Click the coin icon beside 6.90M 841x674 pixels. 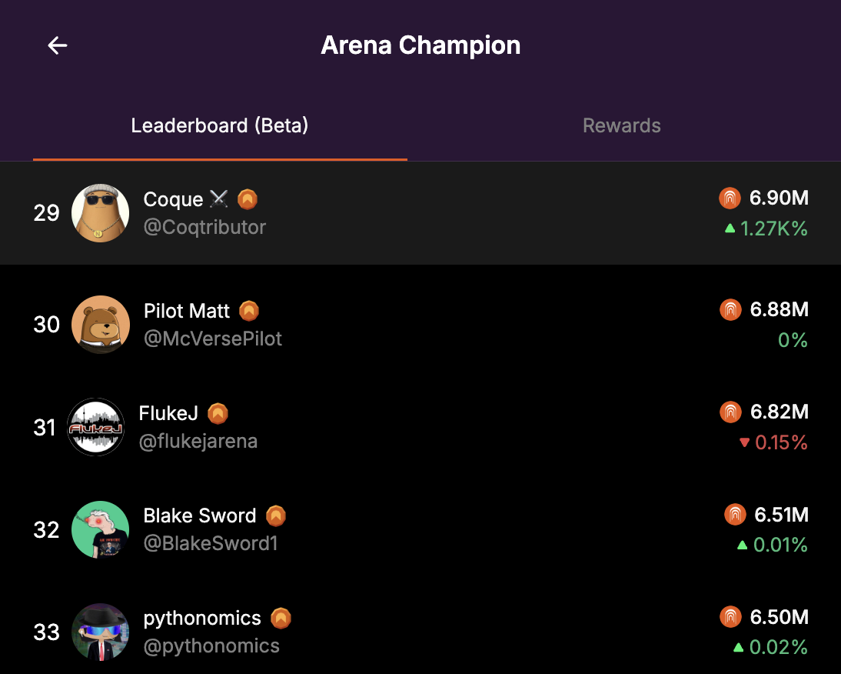tap(730, 198)
